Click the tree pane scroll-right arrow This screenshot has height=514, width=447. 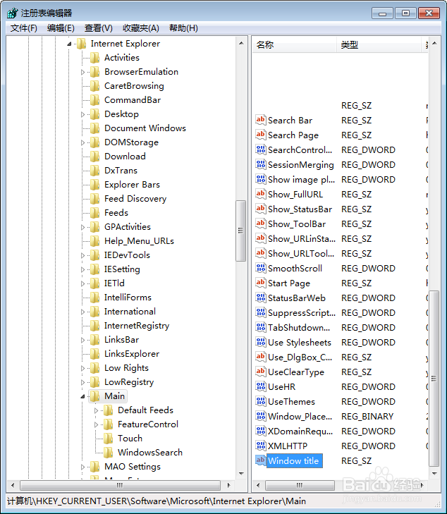point(228,485)
